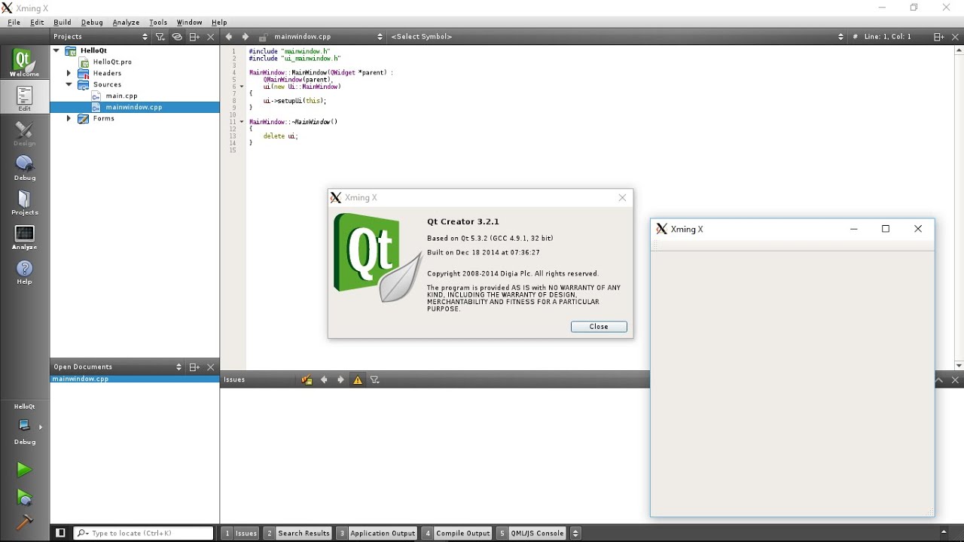
Task: Open filter tree options in Projects pane
Action: (160, 36)
